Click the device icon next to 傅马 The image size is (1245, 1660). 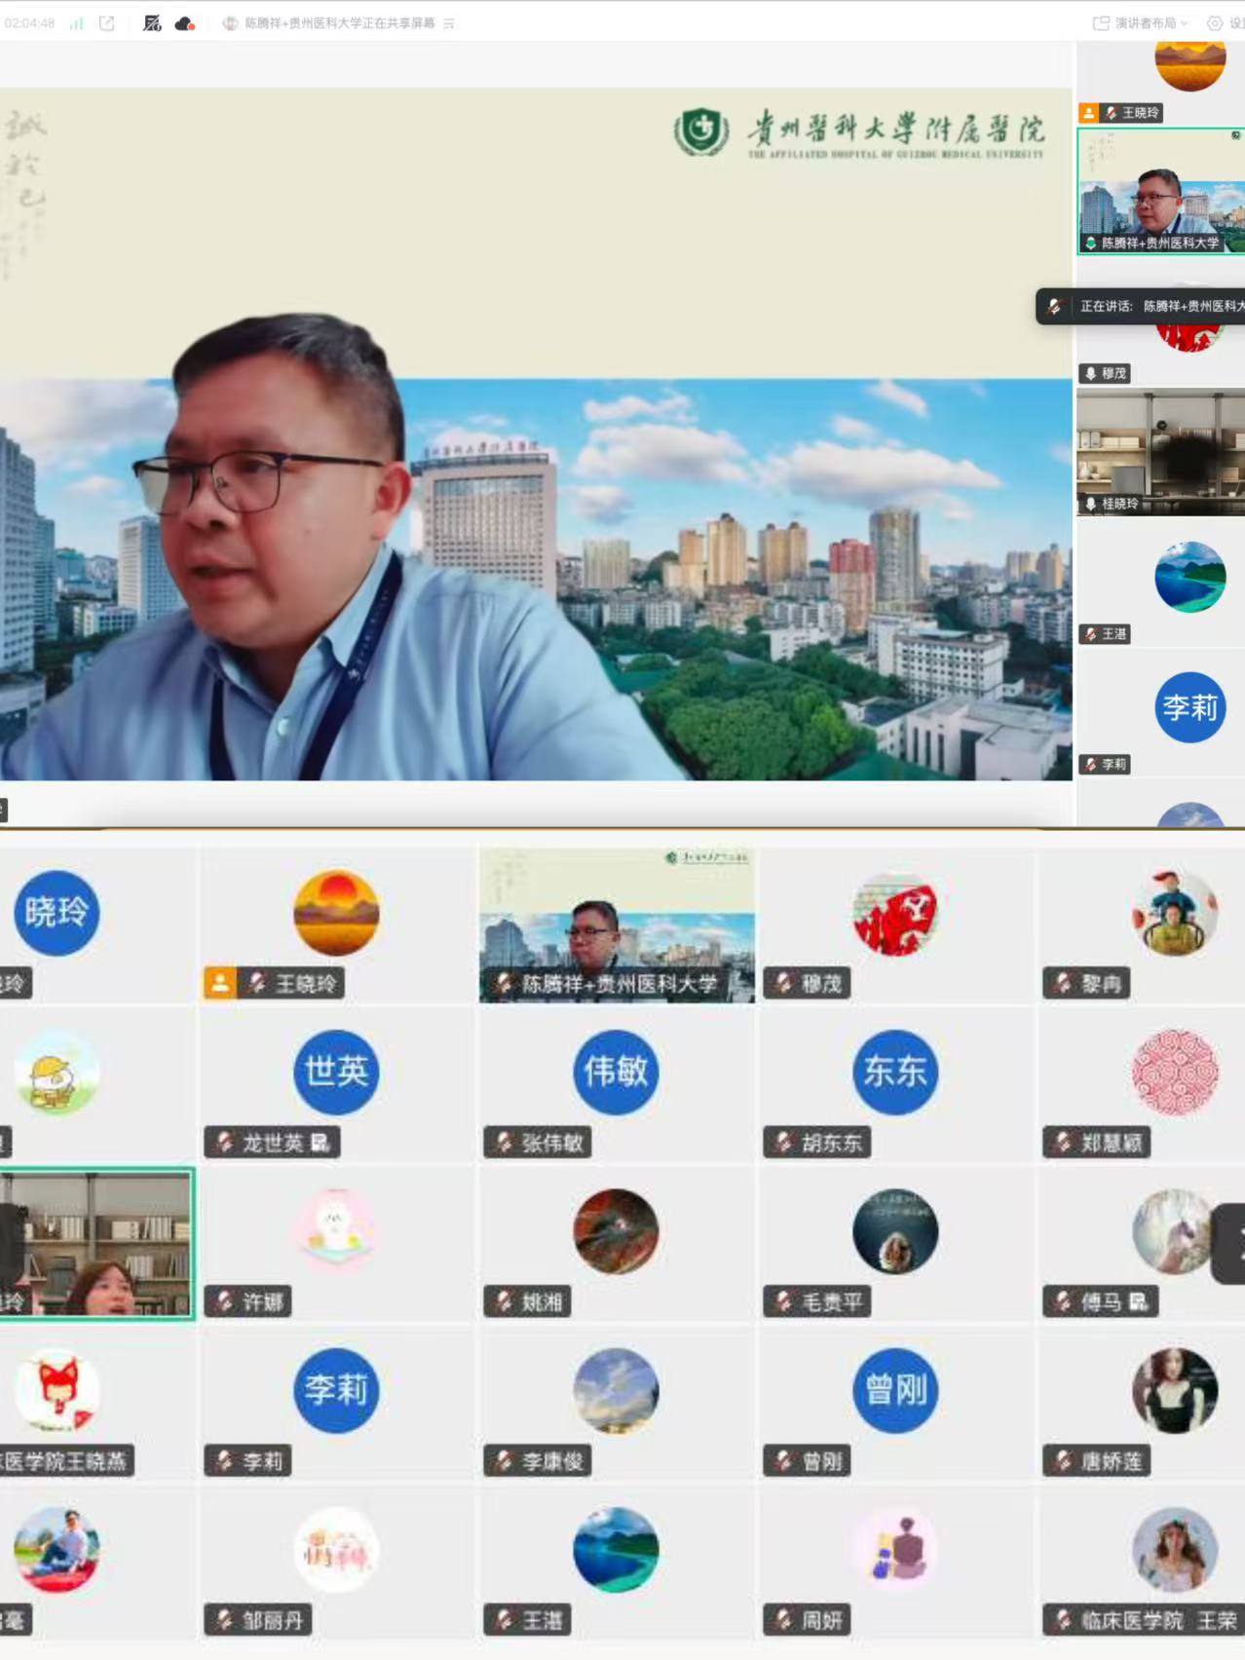(1138, 1302)
